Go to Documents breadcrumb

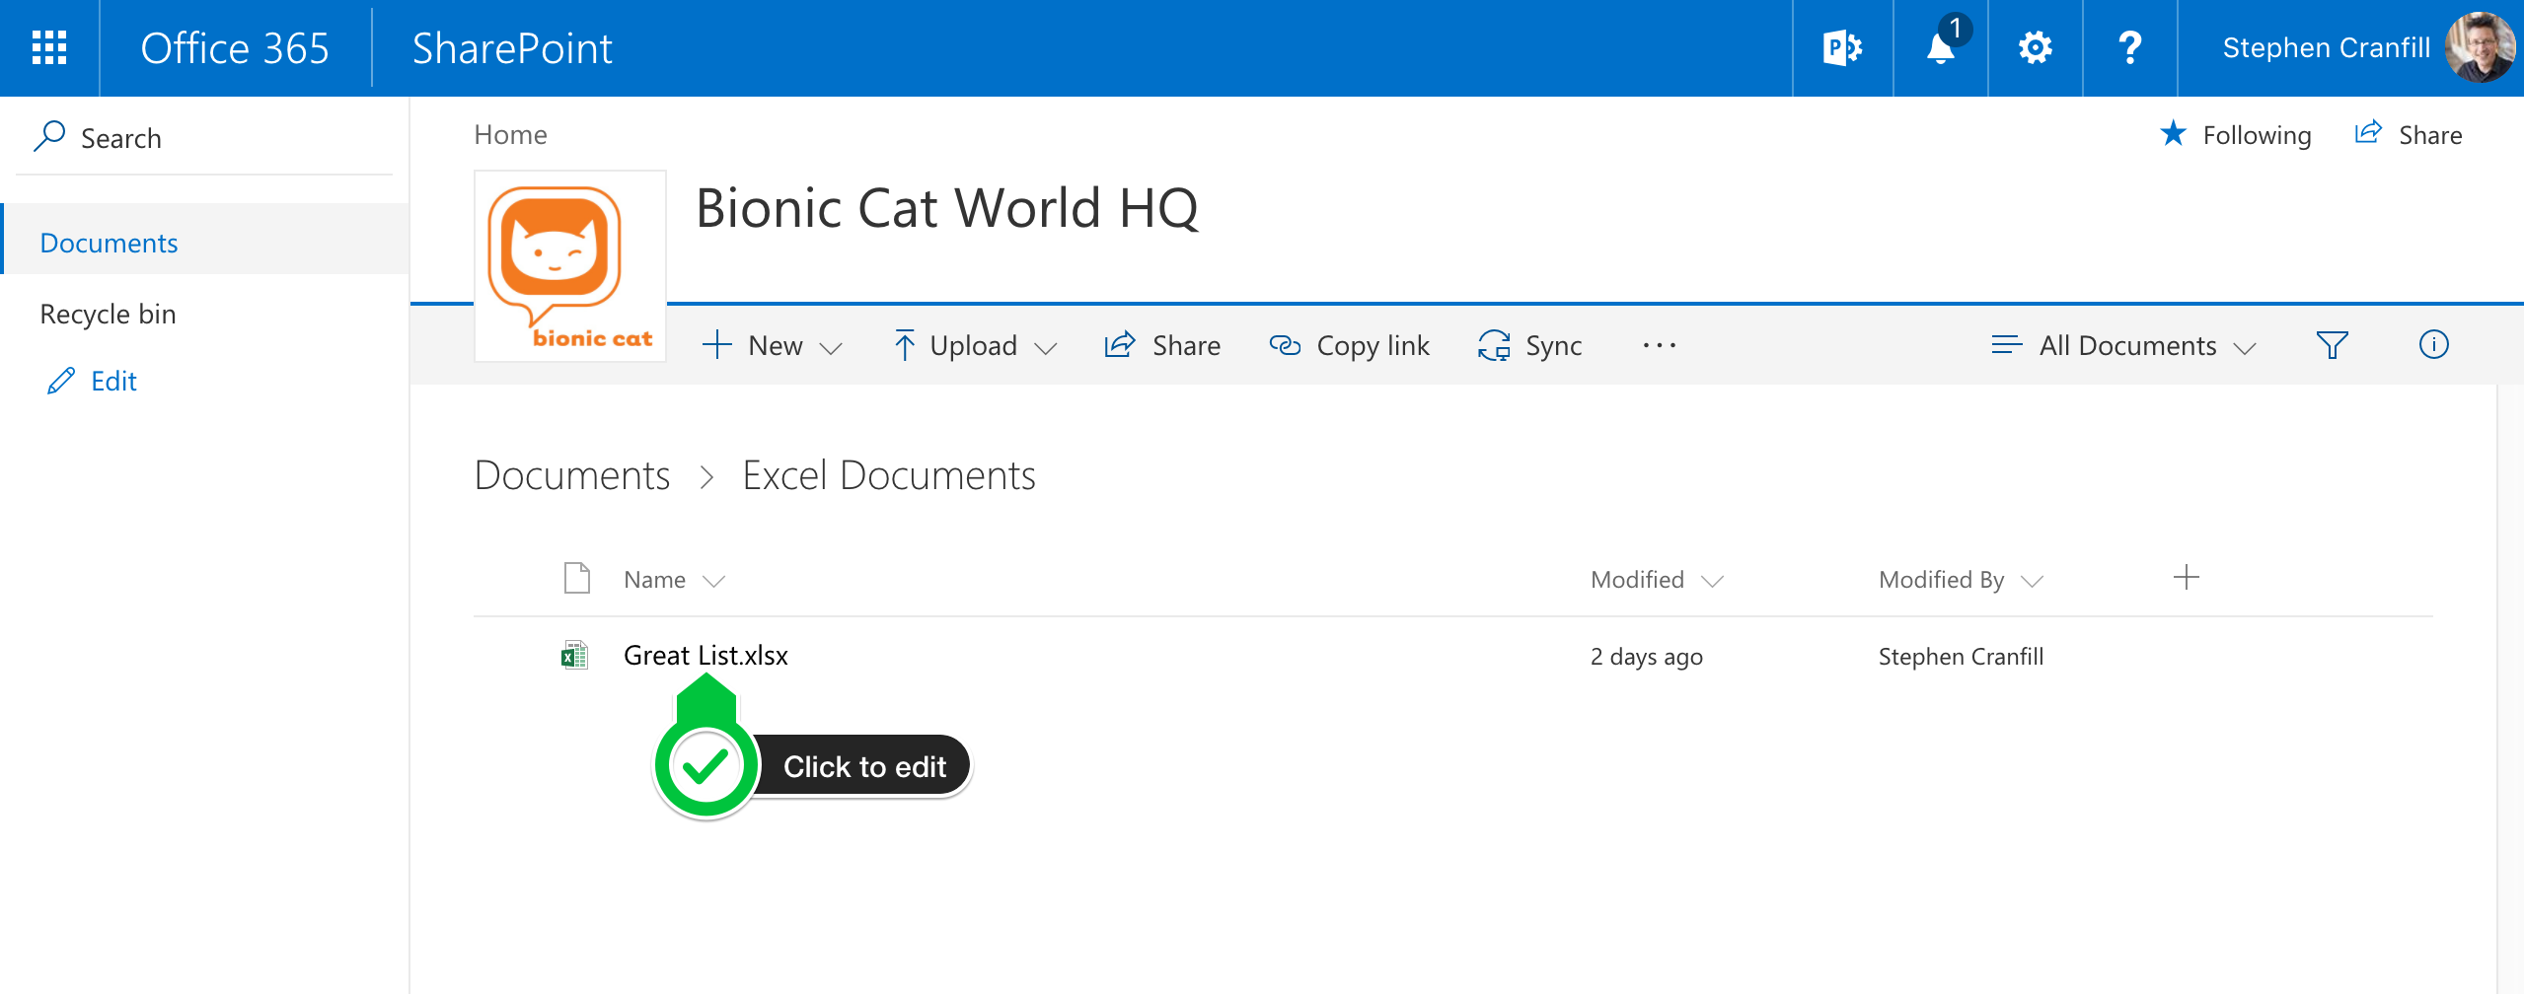click(572, 475)
